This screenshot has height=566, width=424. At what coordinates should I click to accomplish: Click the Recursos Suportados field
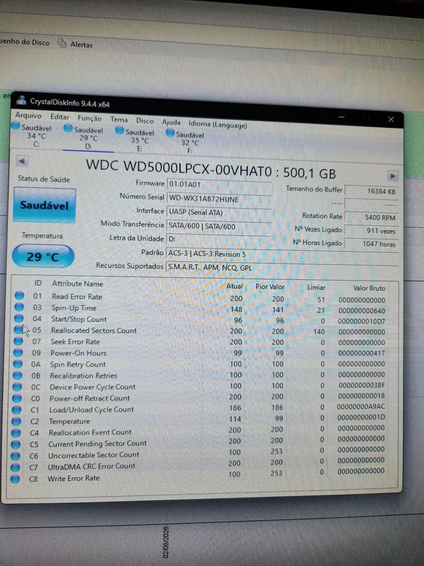283,268
